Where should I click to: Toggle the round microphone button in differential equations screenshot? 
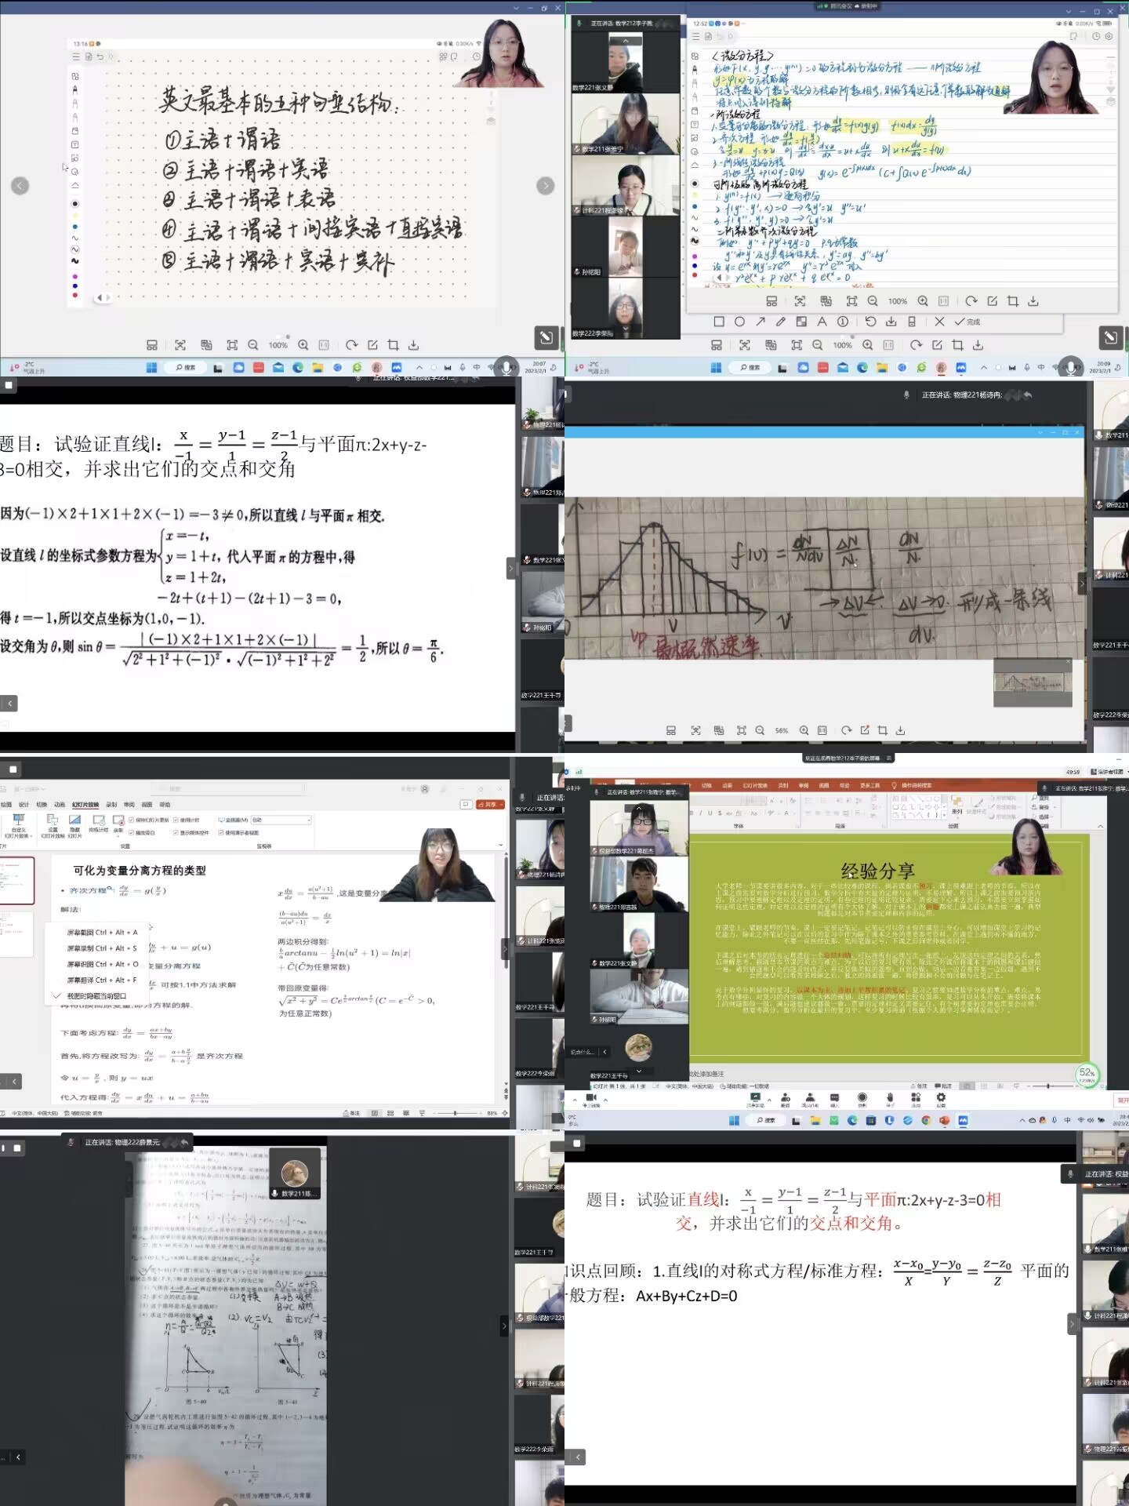[1071, 367]
